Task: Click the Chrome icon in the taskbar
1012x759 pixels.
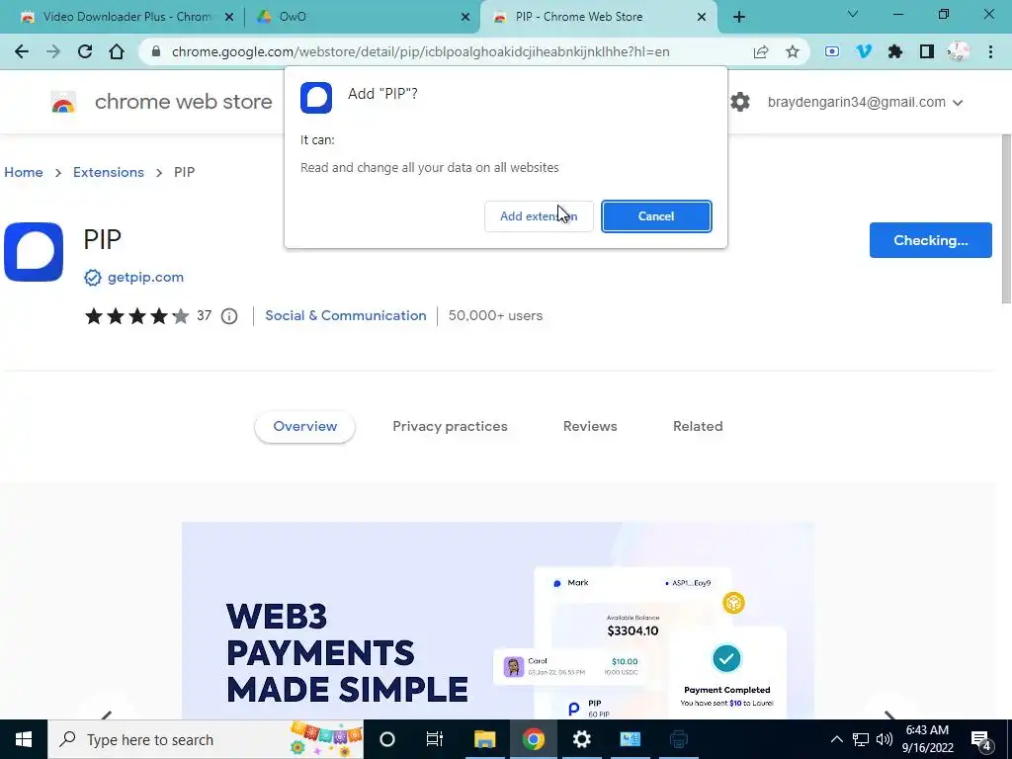Action: [x=533, y=739]
